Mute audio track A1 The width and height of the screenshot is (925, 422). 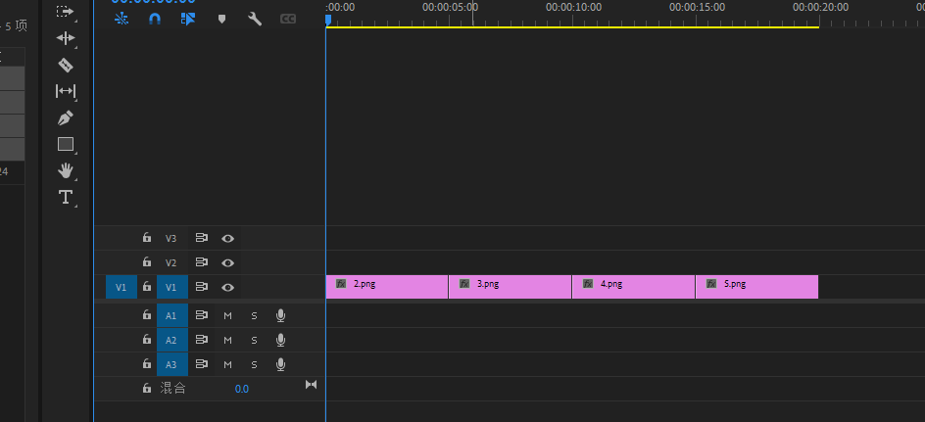click(227, 315)
